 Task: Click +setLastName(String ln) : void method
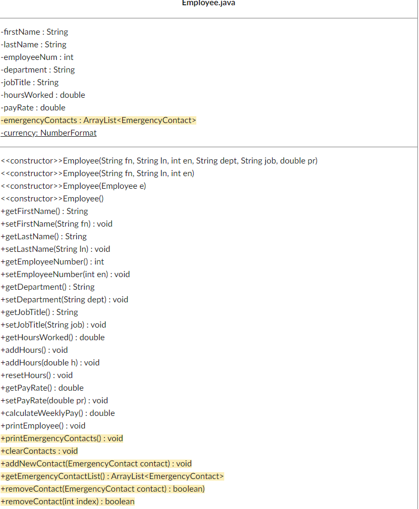(x=55, y=249)
